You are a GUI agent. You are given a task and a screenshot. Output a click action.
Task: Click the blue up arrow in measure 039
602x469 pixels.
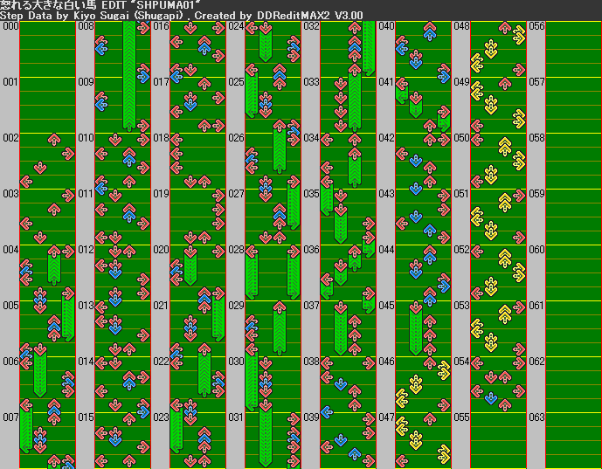(x=355, y=454)
